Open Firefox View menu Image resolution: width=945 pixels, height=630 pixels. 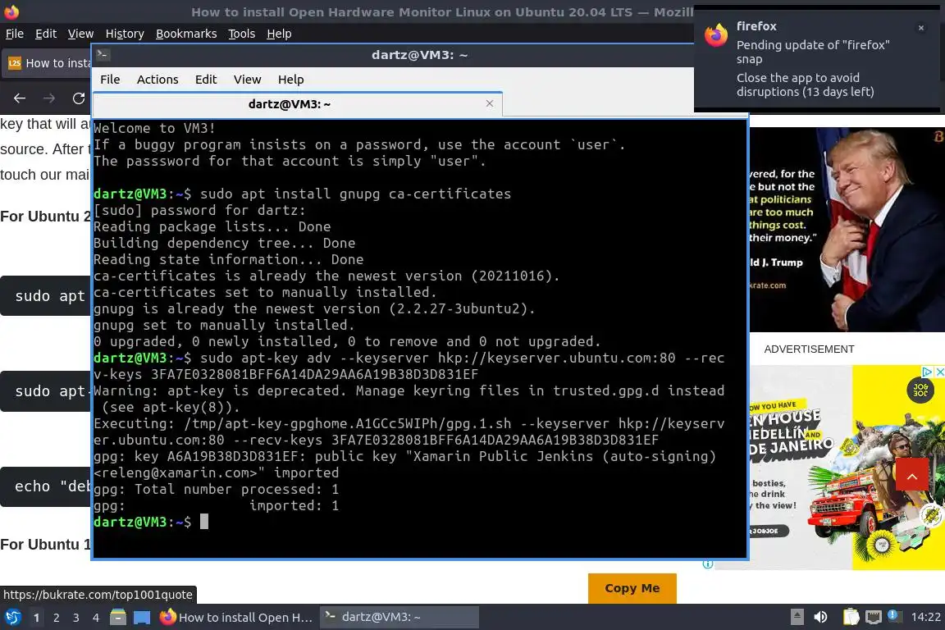click(80, 34)
